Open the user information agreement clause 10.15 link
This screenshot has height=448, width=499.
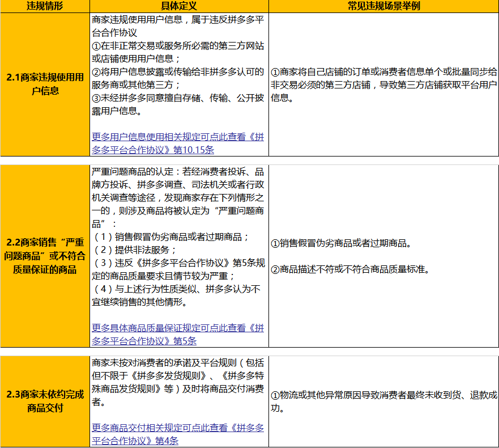coord(178,143)
